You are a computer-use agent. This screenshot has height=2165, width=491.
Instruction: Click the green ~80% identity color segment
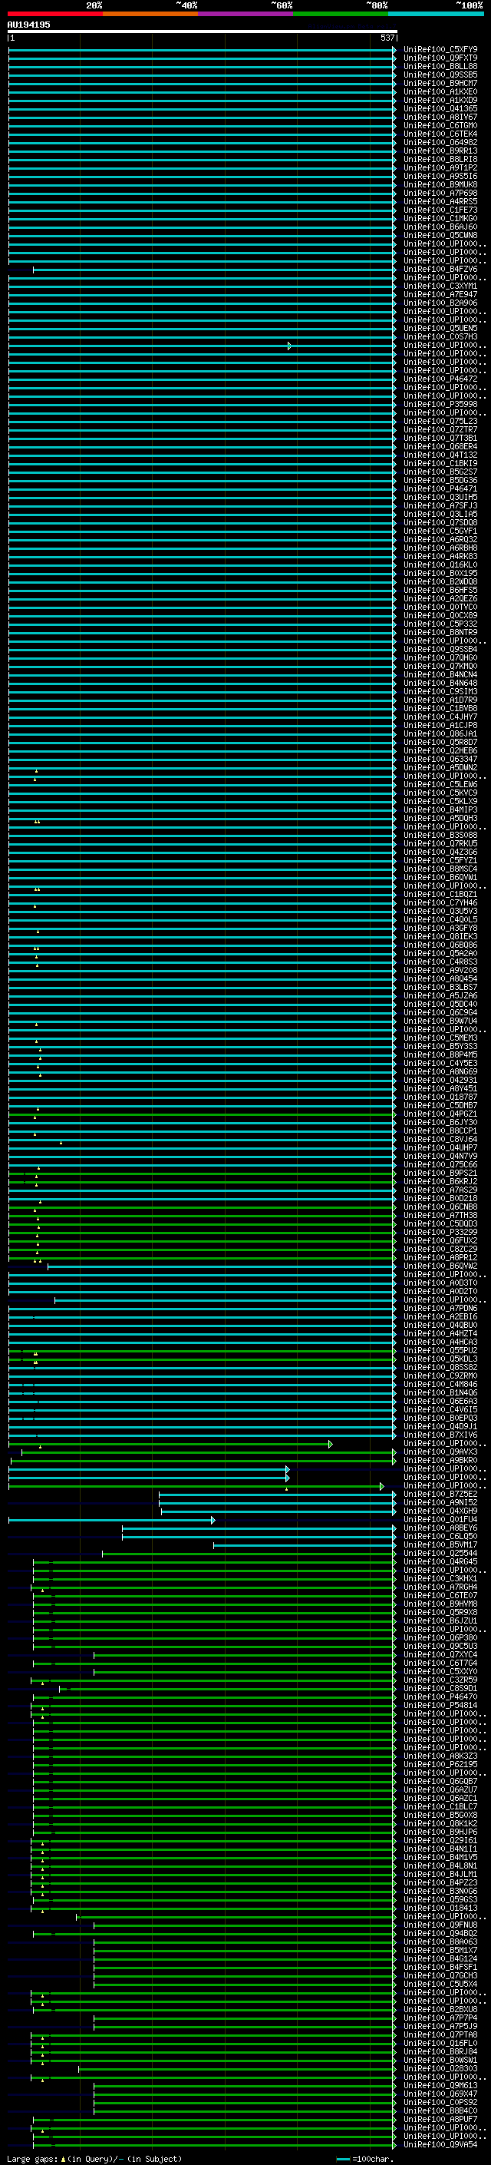(341, 14)
